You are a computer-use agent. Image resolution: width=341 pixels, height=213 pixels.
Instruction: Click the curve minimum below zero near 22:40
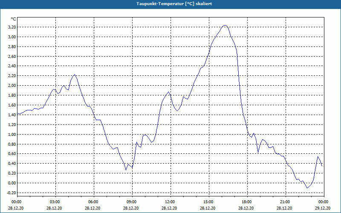coord(307,188)
